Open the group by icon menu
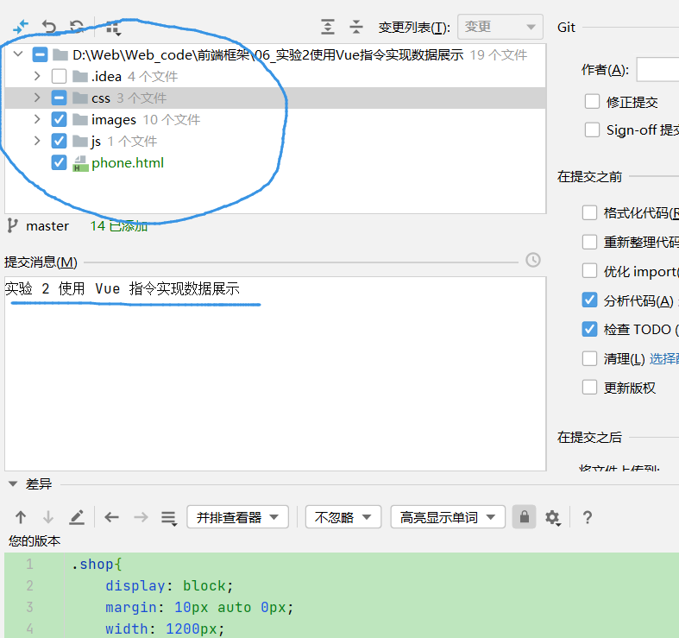The height and width of the screenshot is (638, 679). coord(114,28)
